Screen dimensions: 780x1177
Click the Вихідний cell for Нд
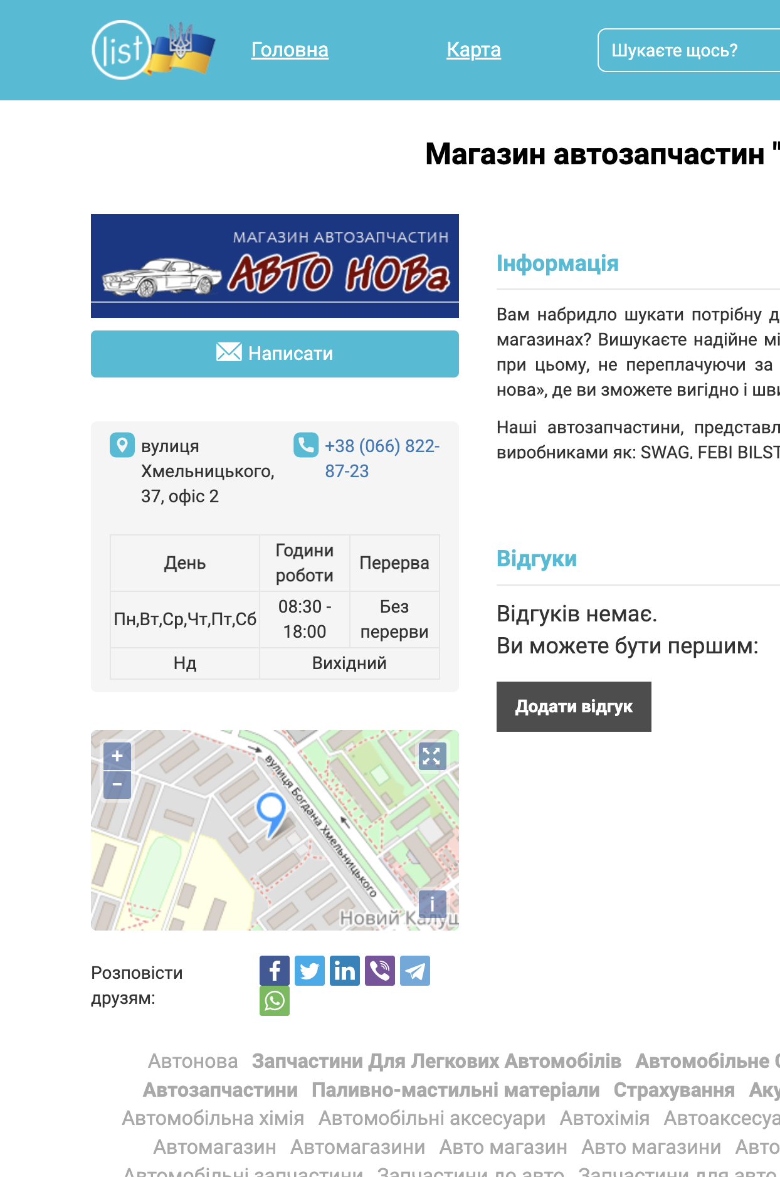pyautogui.click(x=349, y=663)
